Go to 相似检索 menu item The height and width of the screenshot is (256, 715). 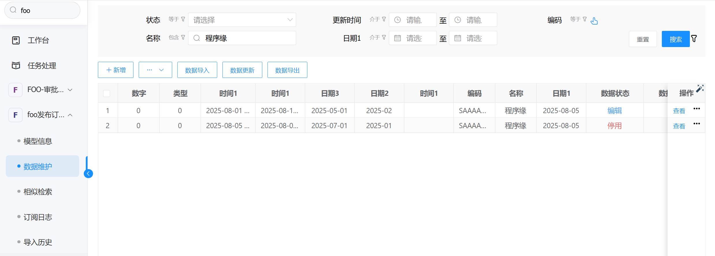(x=38, y=192)
